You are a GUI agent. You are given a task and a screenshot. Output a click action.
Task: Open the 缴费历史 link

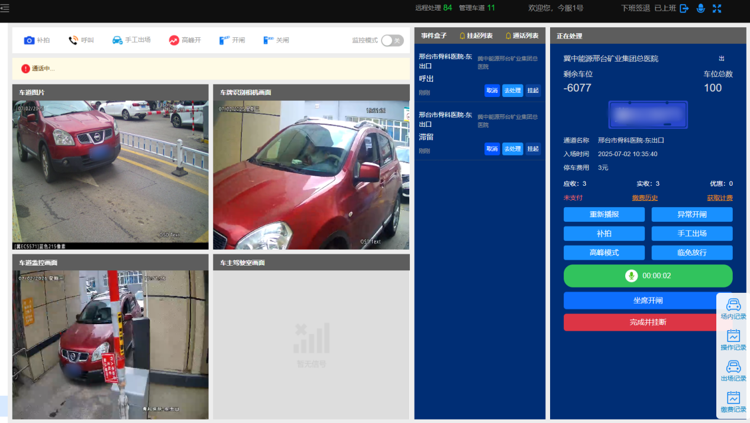[x=645, y=198]
